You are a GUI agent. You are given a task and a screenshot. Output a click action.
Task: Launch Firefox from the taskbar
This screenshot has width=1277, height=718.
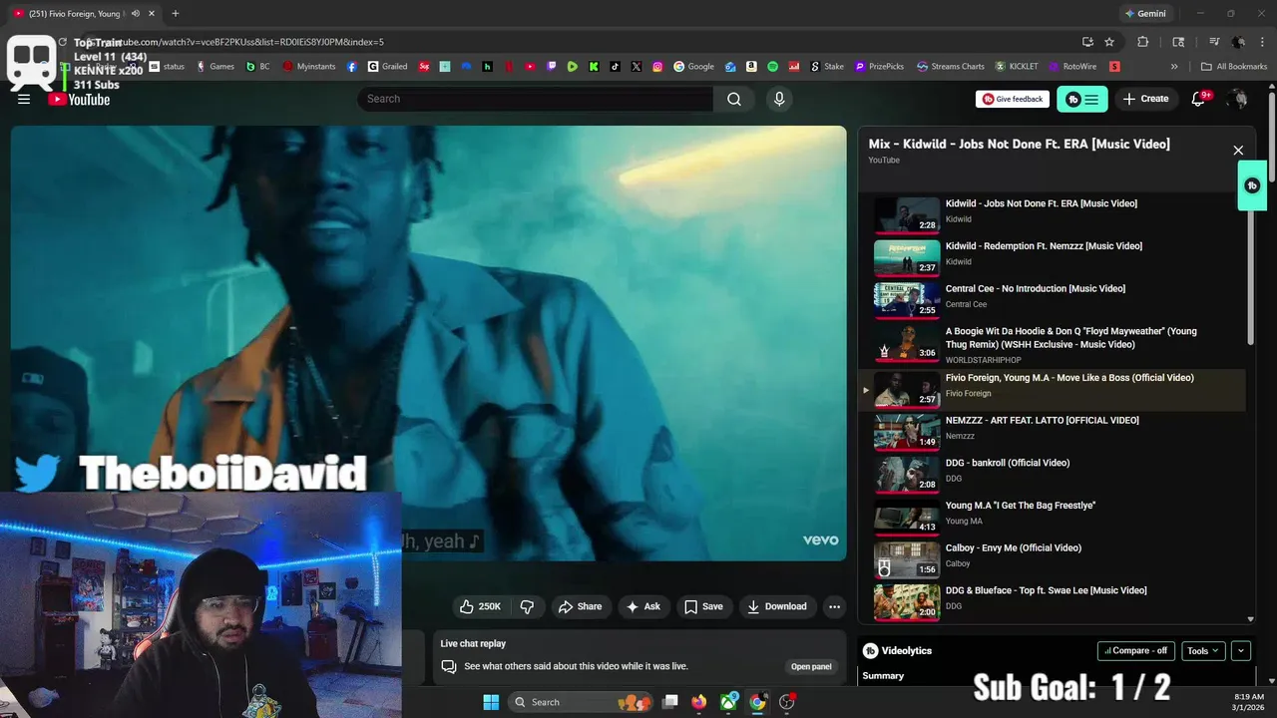[699, 702]
